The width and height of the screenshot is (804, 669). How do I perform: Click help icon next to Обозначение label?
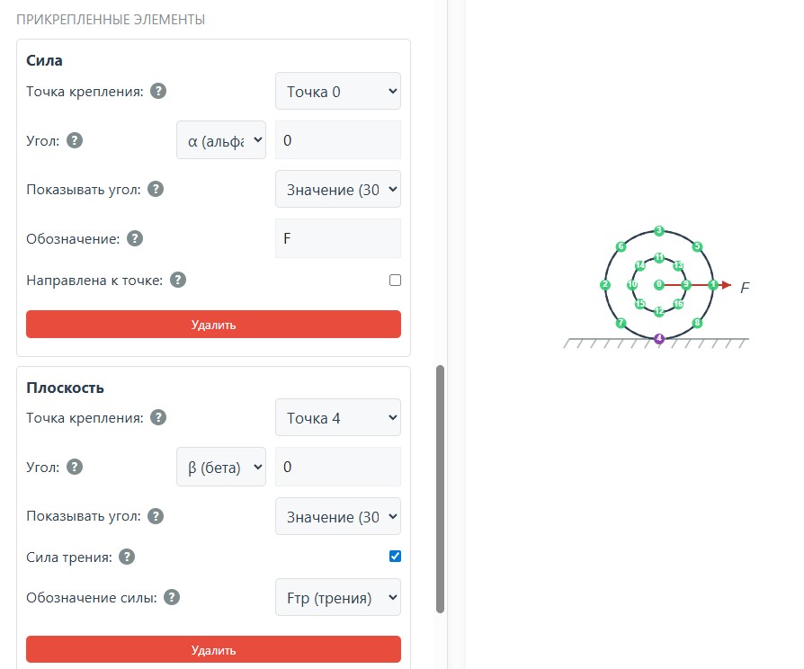click(x=135, y=238)
